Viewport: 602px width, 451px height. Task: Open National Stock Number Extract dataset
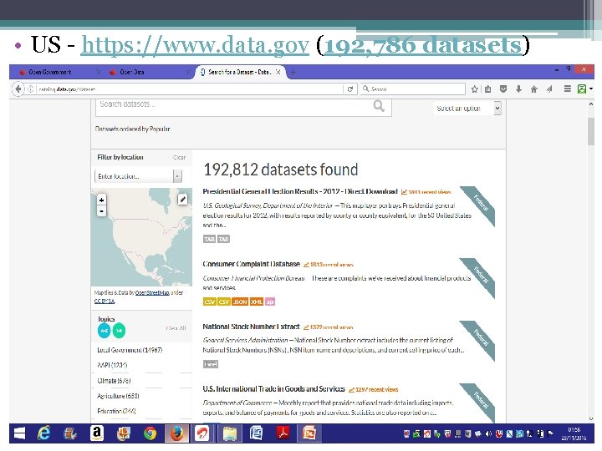251,327
